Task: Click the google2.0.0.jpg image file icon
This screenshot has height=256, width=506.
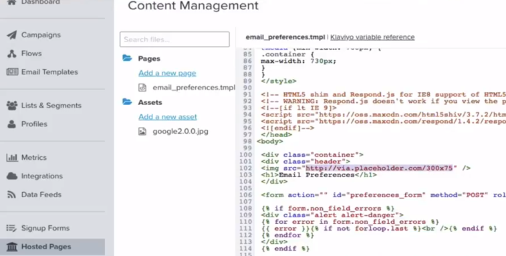Action: 142,132
